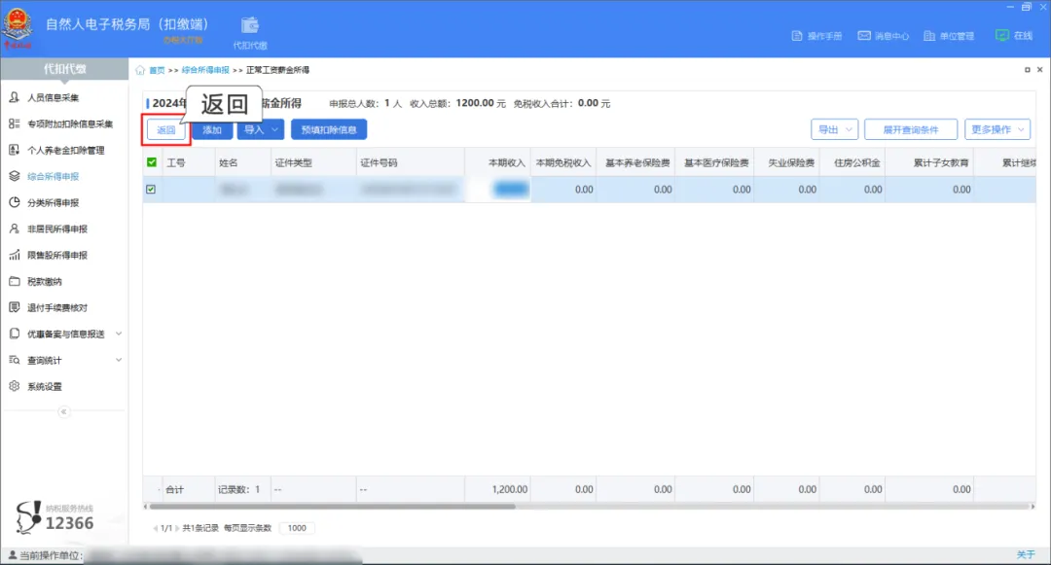1051x565 pixels.
Task: Open the 操作手册 manual icon
Action: pos(816,35)
